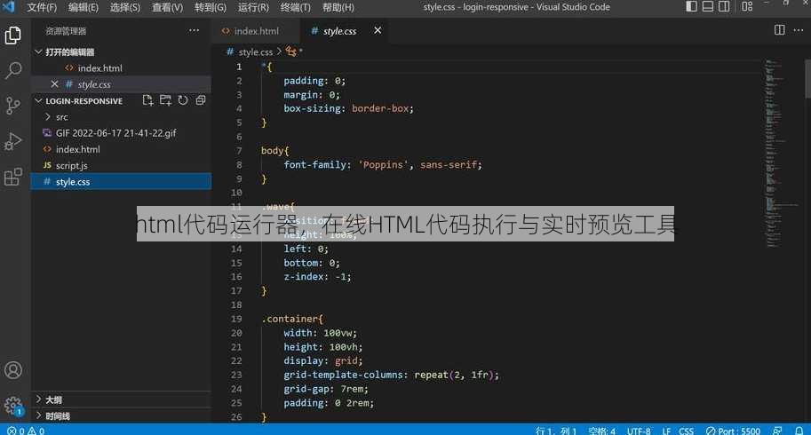The image size is (811, 435).
Task: Open the Search view in activity bar
Action: [13, 70]
